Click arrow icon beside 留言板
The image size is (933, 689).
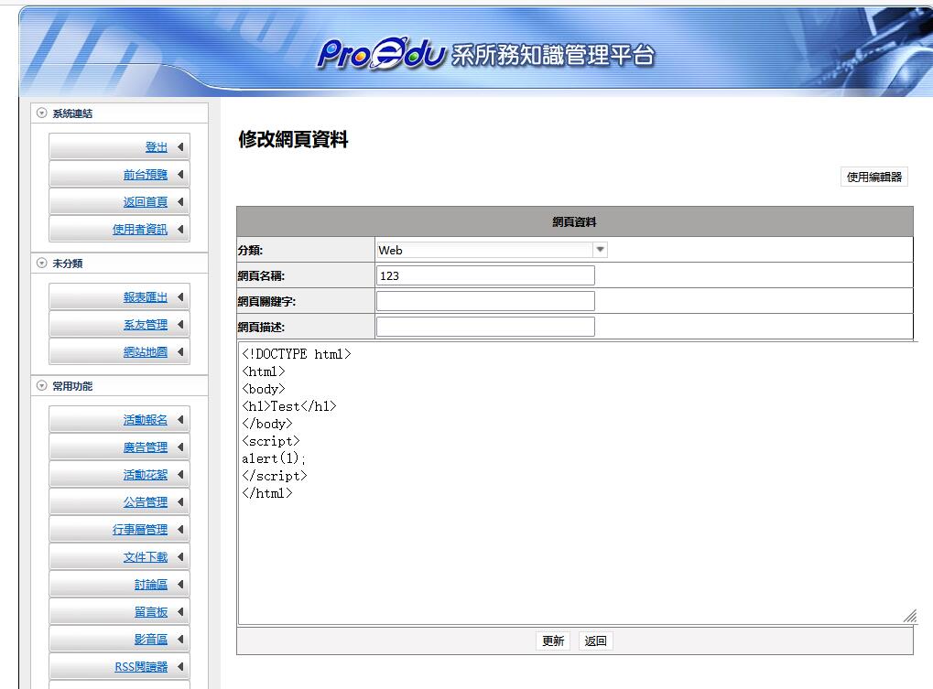coord(180,612)
